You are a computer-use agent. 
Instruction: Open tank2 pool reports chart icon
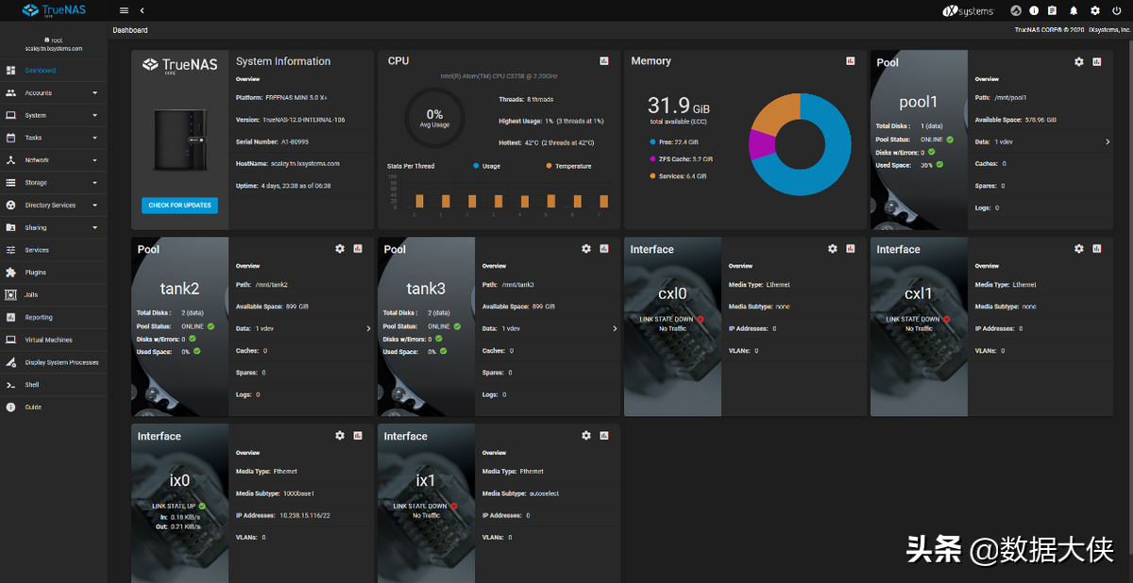[x=358, y=248]
